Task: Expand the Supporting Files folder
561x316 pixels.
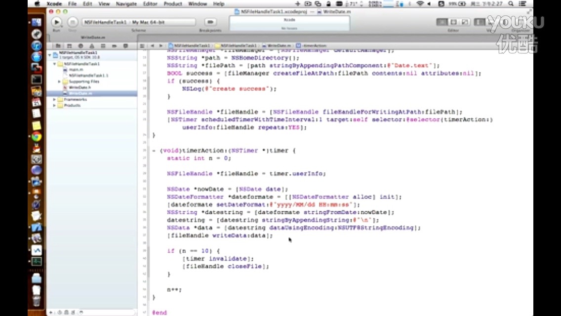Action: pyautogui.click(x=60, y=81)
